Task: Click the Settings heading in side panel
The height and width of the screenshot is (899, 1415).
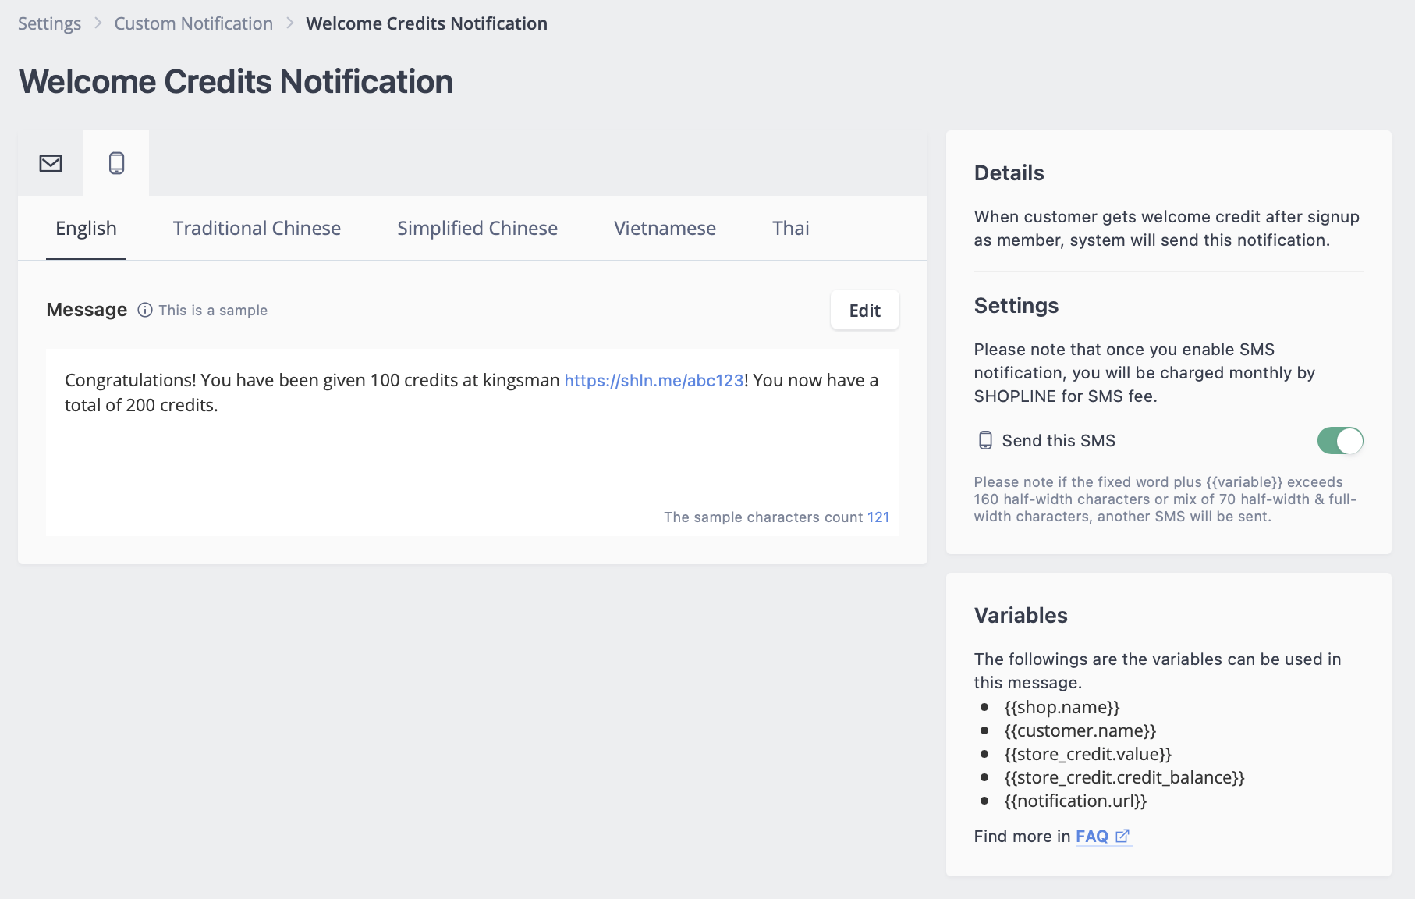Action: pyautogui.click(x=1016, y=306)
